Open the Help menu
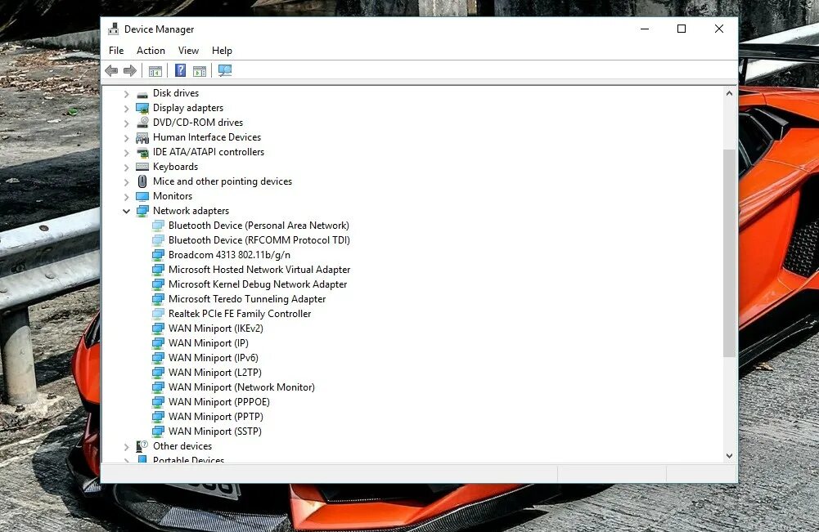 click(222, 51)
